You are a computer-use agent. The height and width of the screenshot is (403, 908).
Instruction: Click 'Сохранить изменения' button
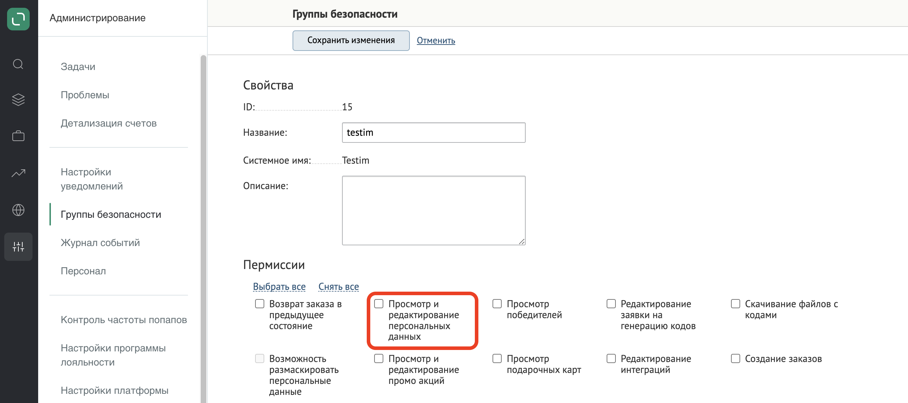tap(351, 40)
